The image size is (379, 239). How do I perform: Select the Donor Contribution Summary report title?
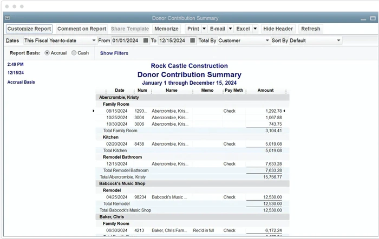coord(190,74)
